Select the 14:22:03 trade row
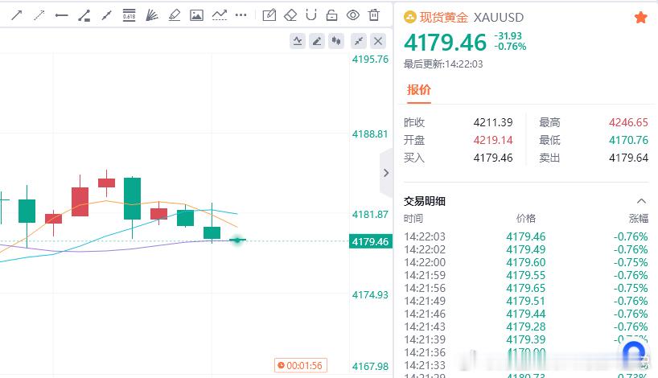 pos(526,236)
